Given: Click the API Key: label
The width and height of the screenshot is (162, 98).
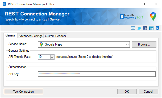Looking at the screenshot, I should 14,74.
